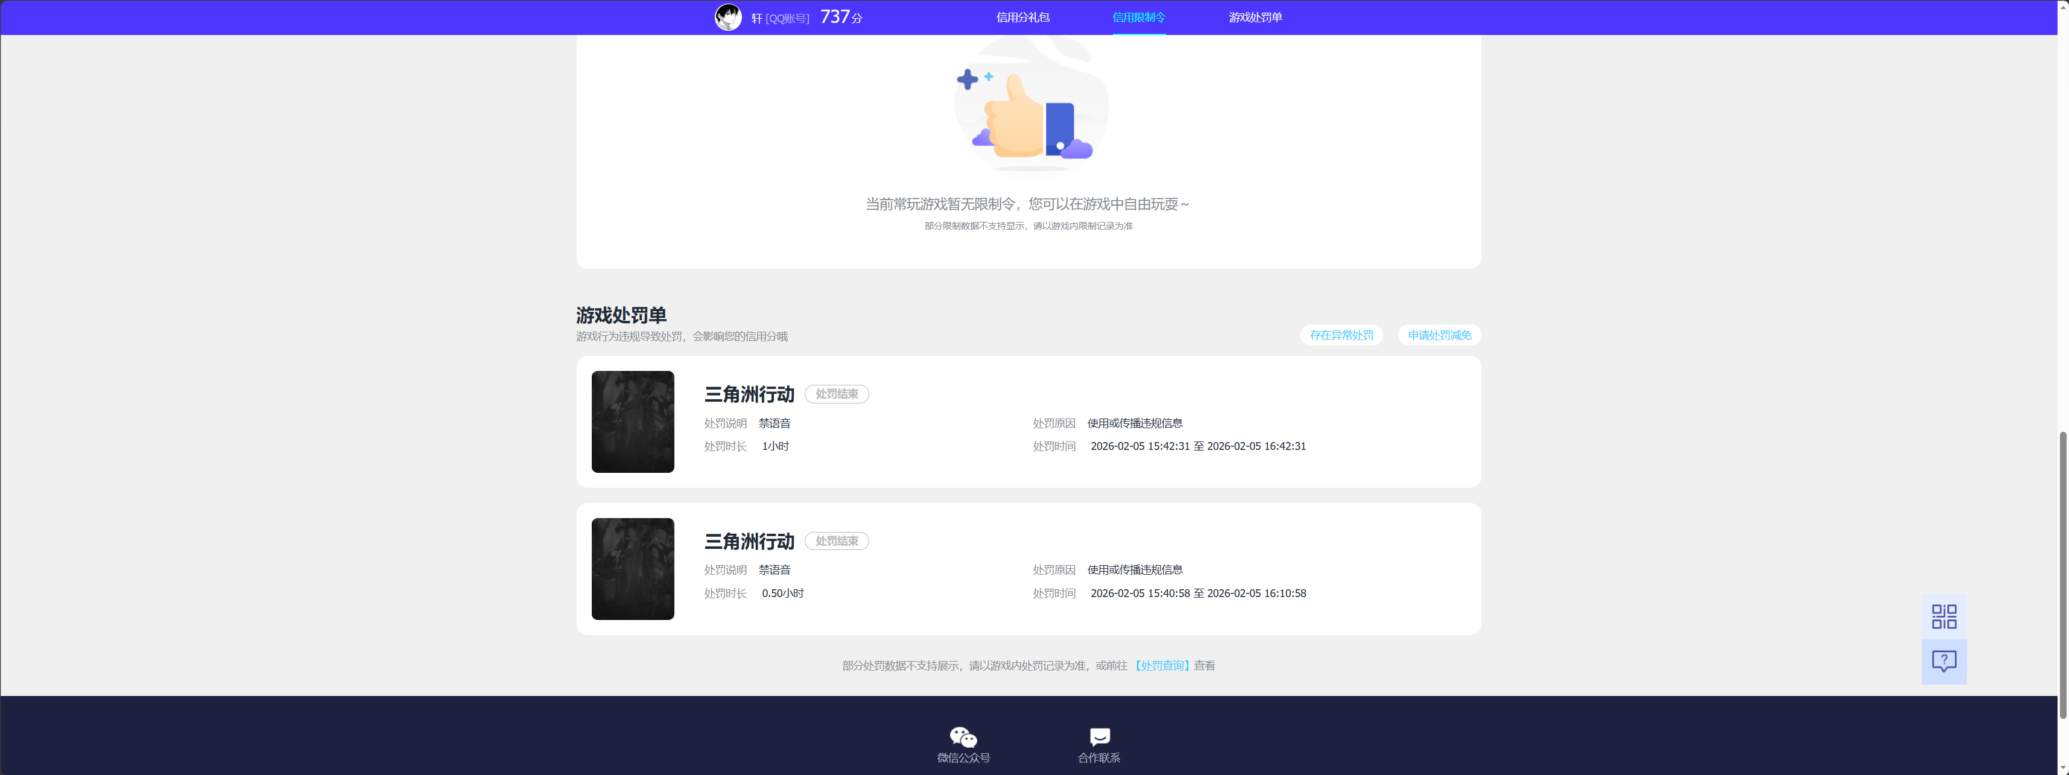Click the page vertical scrollbar thumb
Screen dimensions: 2069x775
tap(2062, 575)
